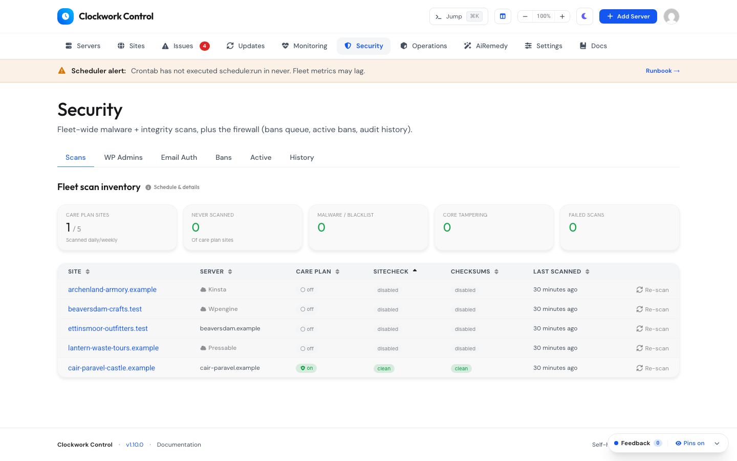The height and width of the screenshot is (461, 737).
Task: Open the Operations section
Action: [424, 46]
